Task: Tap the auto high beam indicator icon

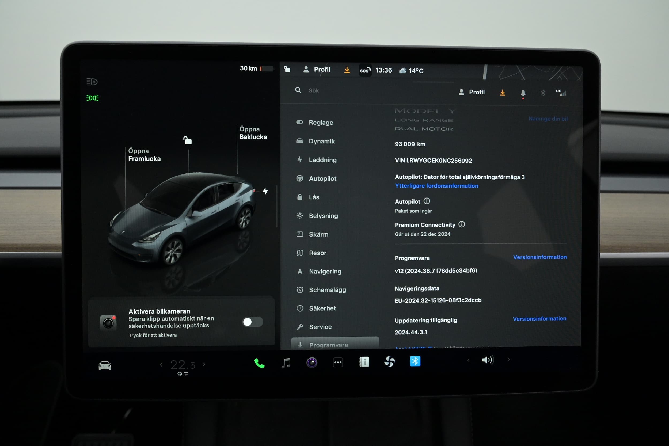Action: click(x=92, y=82)
